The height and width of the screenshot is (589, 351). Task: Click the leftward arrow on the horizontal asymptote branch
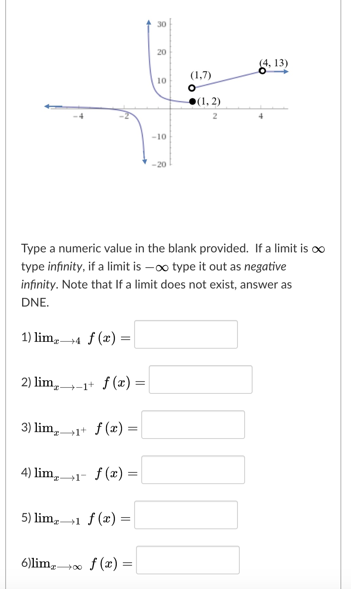[x=46, y=106]
